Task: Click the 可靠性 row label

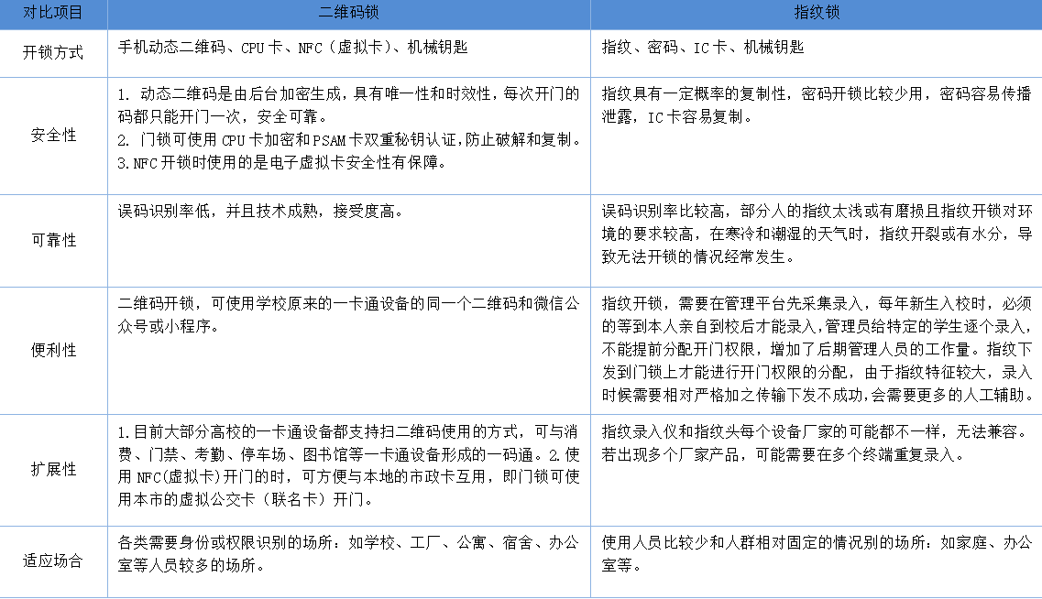Action: [x=53, y=240]
